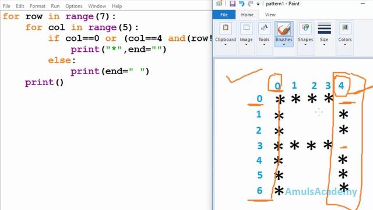
Task: Expand the Brushes dropdown arrow
Action: pos(284,45)
